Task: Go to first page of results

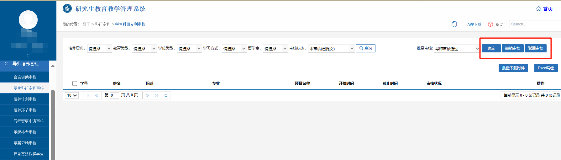Action: tap(88, 95)
